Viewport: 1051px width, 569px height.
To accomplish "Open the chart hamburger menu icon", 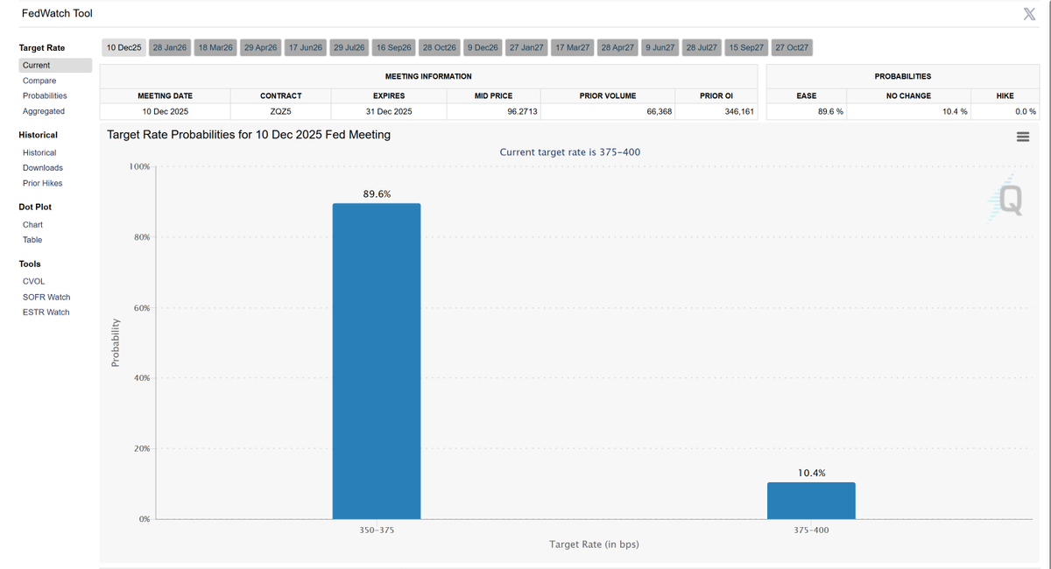I will pyautogui.click(x=1022, y=137).
